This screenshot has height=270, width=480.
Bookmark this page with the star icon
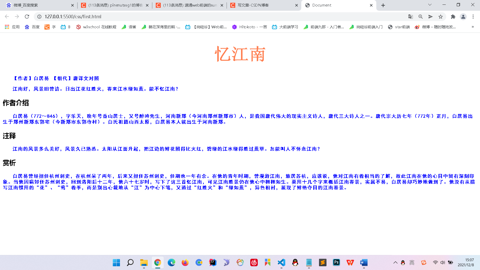(440, 16)
